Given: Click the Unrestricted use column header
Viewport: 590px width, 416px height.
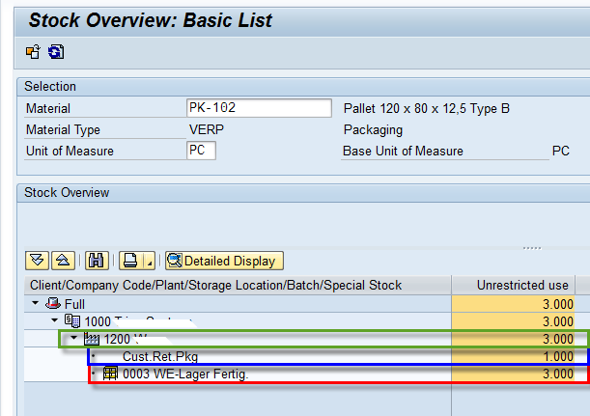Looking at the screenshot, I should pos(522,285).
